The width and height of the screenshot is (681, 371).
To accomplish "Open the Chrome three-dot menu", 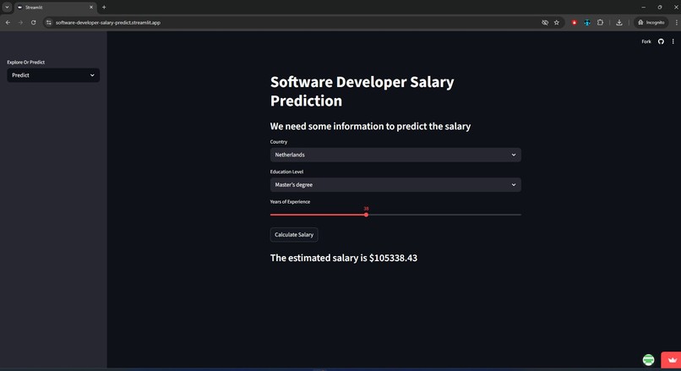I will (x=676, y=23).
